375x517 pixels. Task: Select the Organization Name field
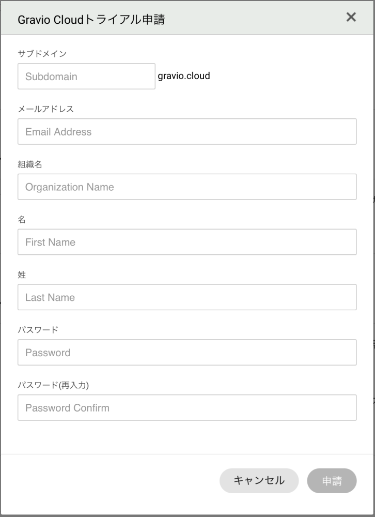pos(187,187)
